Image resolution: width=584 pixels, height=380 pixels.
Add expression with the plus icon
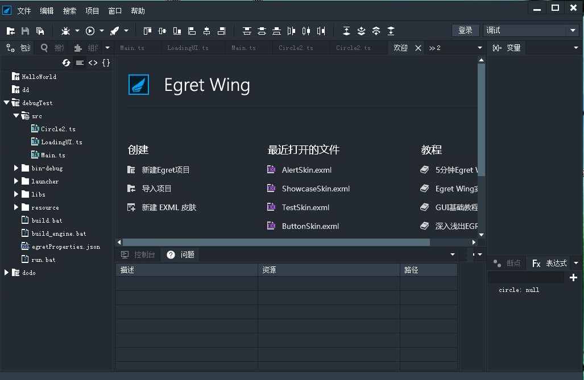573,278
